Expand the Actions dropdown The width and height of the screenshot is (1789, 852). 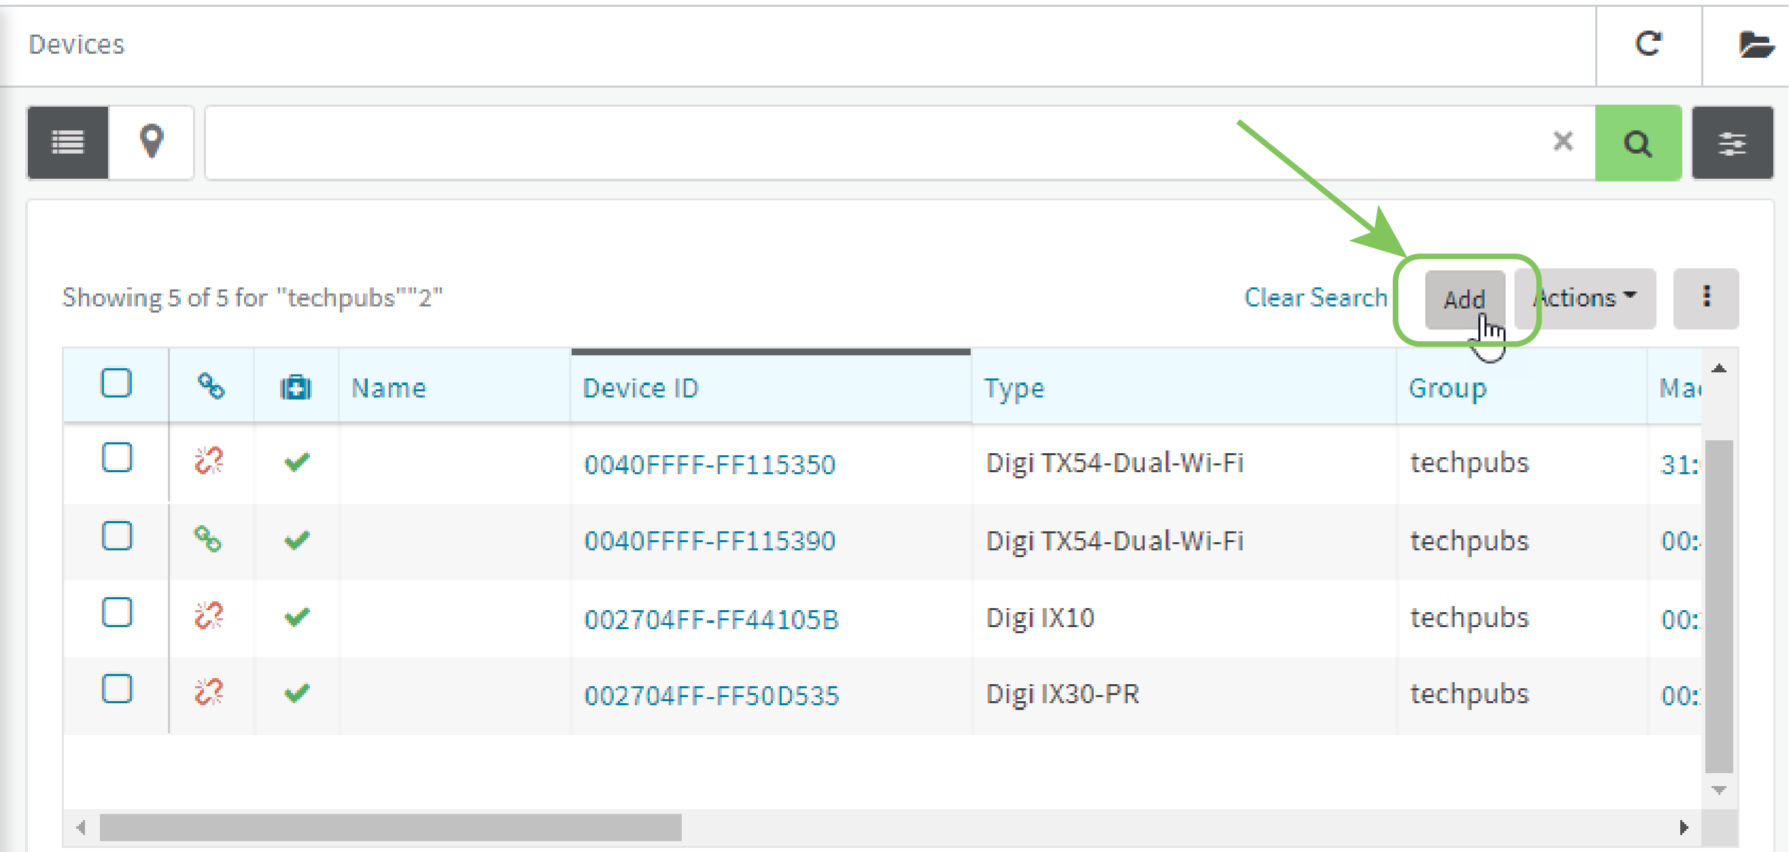(x=1586, y=298)
